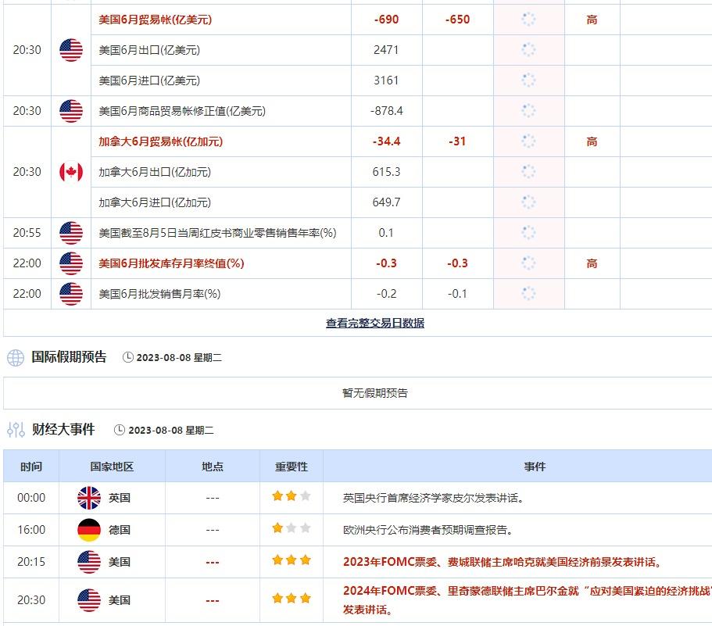
Task: Click the Germany flag next to 德国
Action: (x=89, y=530)
